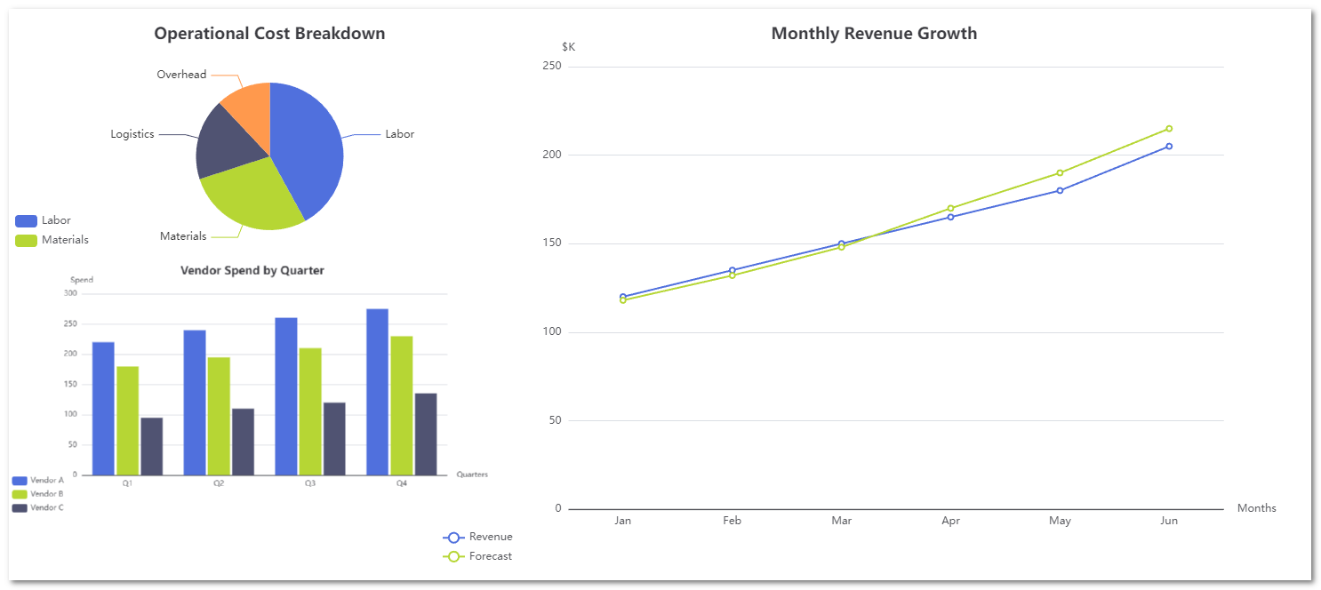
Task: Click the Vendor A bar for Q1
Action: [x=103, y=408]
